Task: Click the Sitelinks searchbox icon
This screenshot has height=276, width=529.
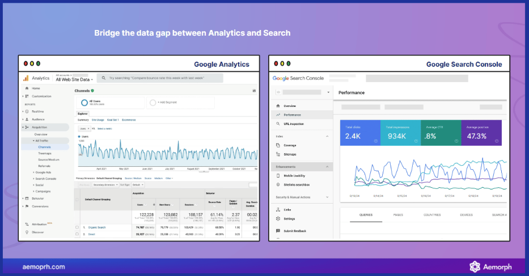Action: (x=278, y=184)
